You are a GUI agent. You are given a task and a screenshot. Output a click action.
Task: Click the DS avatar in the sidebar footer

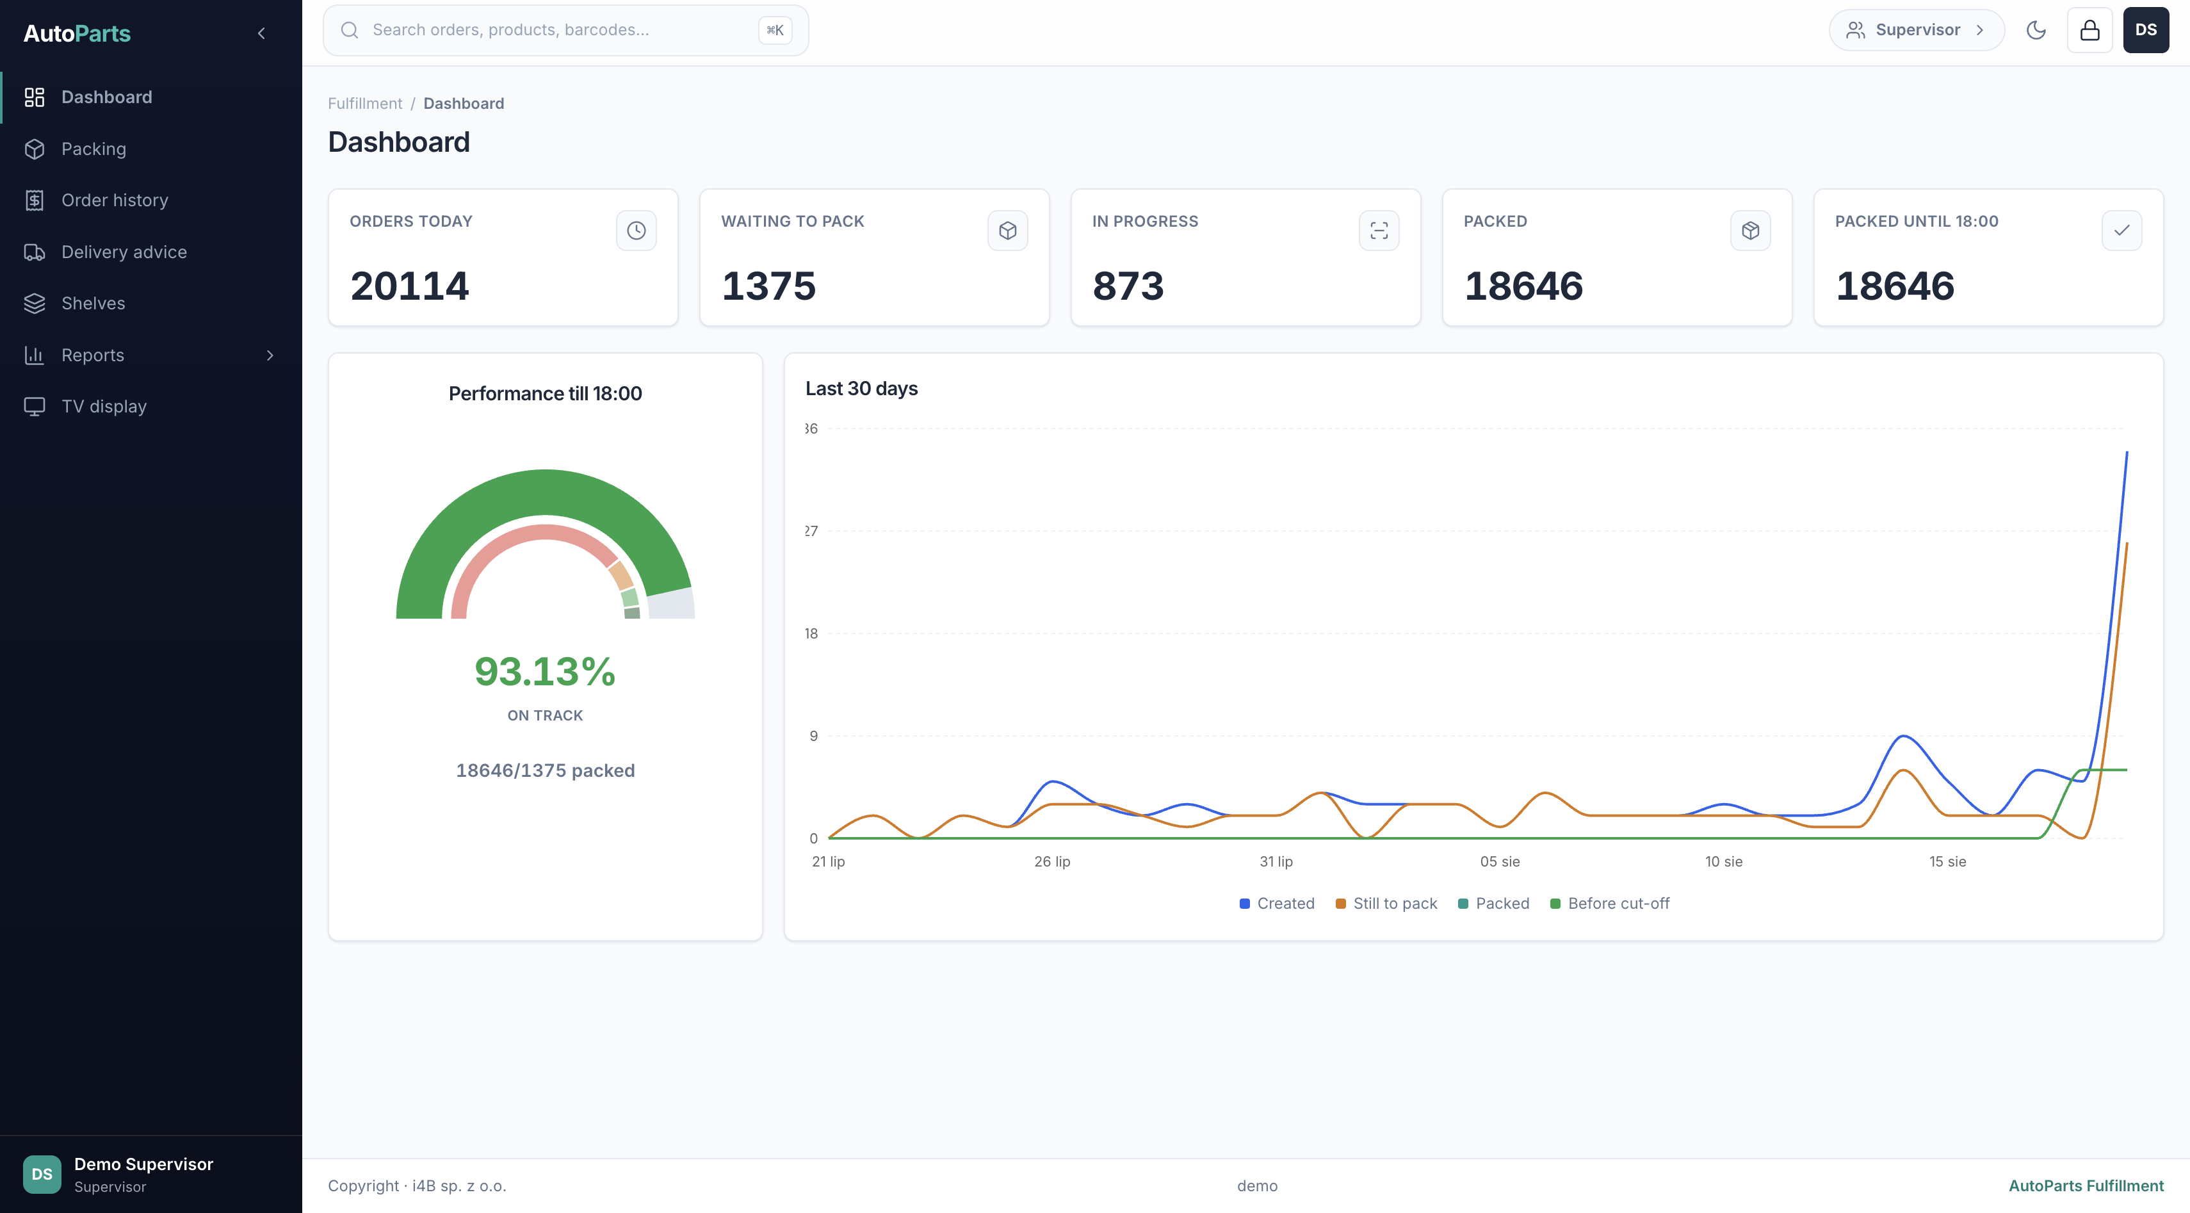click(42, 1174)
